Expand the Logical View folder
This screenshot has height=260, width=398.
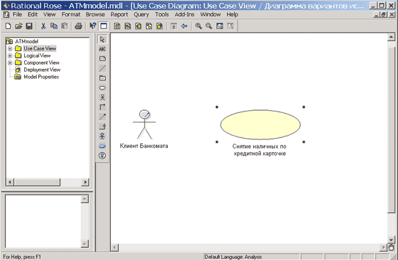pyautogui.click(x=10, y=55)
